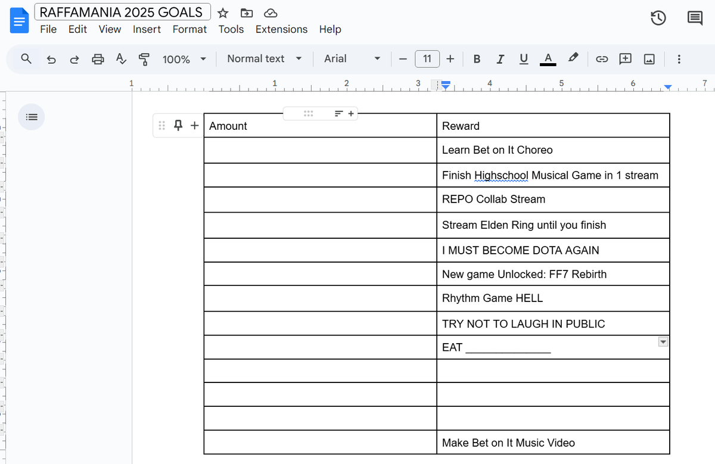Open the Format menu
The width and height of the screenshot is (715, 464).
coord(189,29)
